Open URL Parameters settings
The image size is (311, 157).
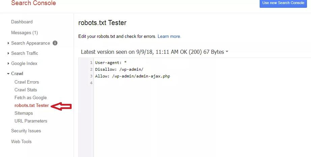31,121
